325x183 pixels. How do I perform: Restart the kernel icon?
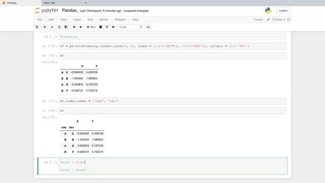pos(107,27)
